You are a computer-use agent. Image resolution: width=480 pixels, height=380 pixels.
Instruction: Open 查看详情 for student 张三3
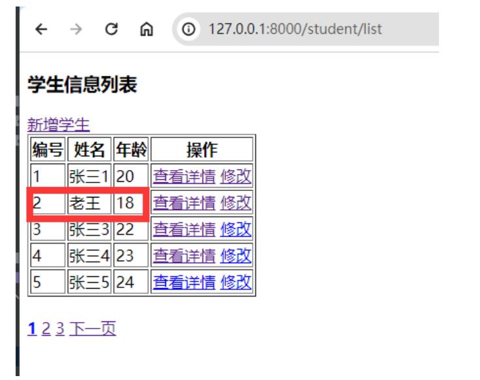184,229
